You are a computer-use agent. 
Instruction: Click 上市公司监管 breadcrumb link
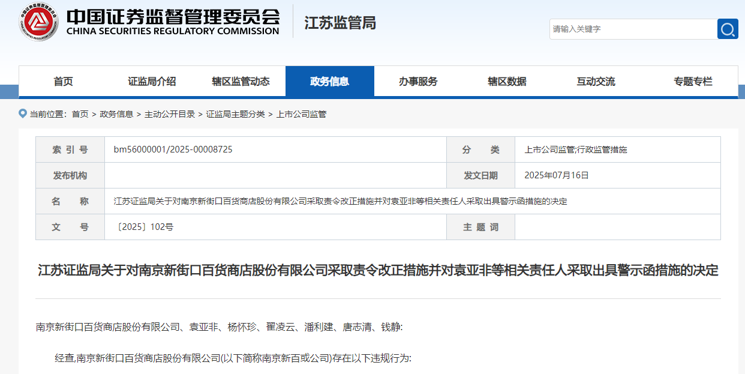click(x=301, y=114)
